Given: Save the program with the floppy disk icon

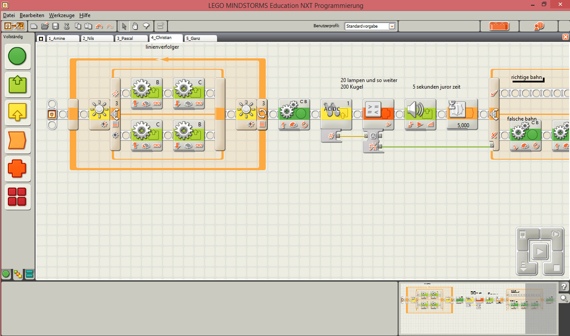Looking at the screenshot, I should [x=55, y=26].
